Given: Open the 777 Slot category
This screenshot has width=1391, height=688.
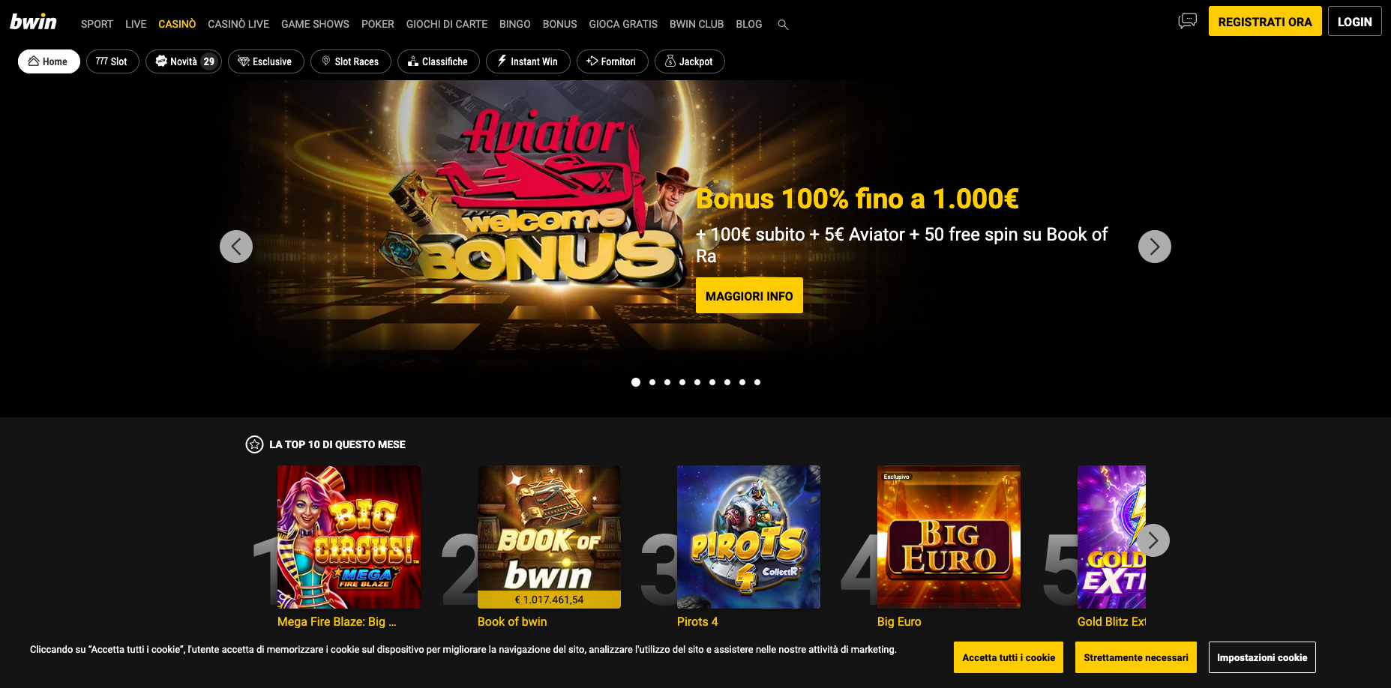Looking at the screenshot, I should tap(112, 61).
